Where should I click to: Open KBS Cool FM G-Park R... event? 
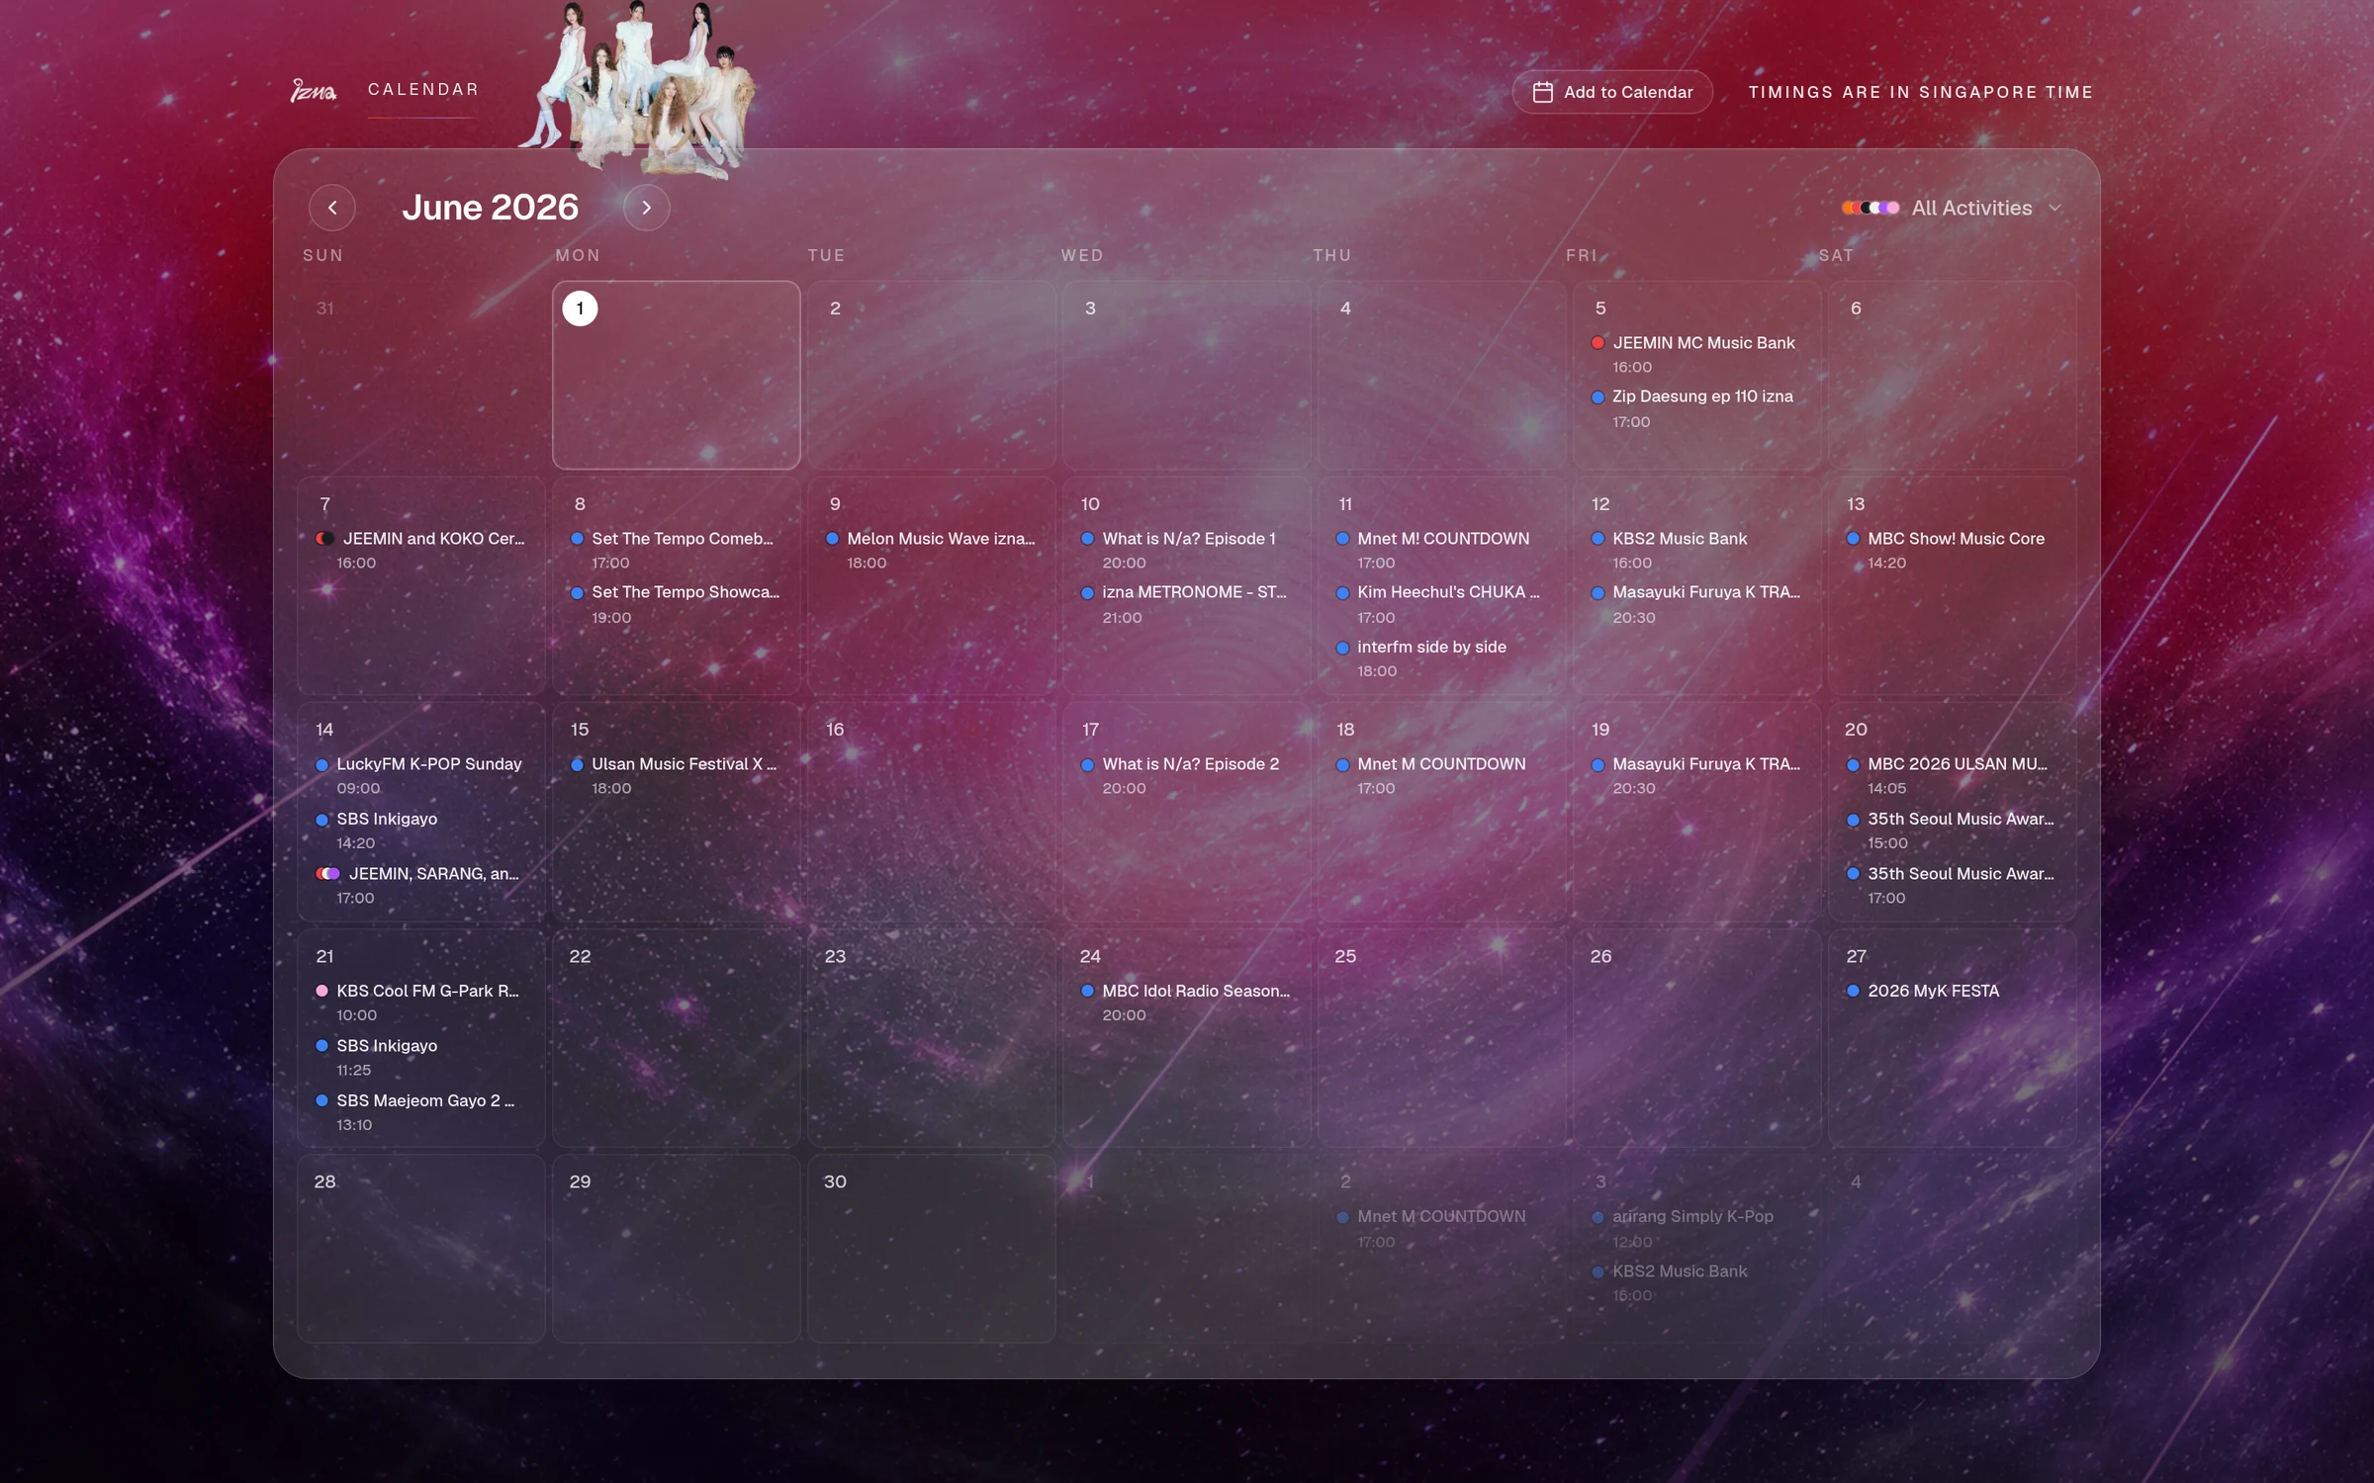coord(421,1003)
